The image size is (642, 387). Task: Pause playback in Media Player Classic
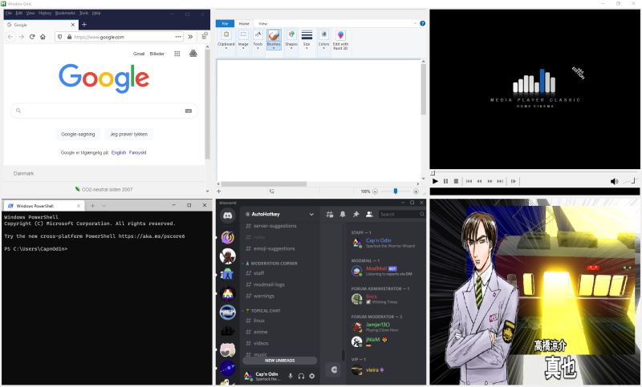(x=445, y=181)
